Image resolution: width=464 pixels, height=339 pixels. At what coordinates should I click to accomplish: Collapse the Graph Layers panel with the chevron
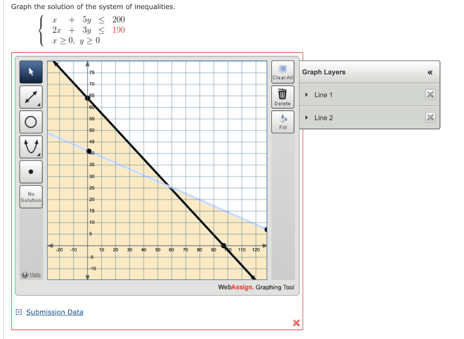tap(430, 72)
